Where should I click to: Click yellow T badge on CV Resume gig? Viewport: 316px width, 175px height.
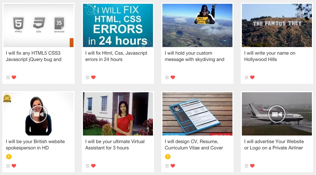point(168,156)
